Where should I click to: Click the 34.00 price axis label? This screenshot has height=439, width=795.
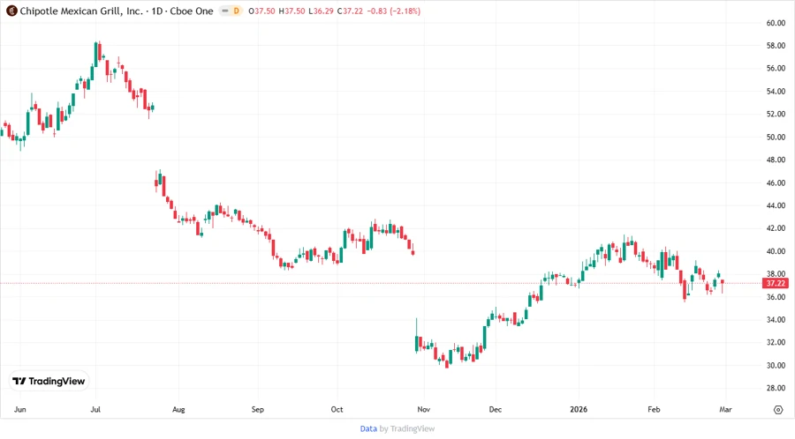[x=776, y=320]
